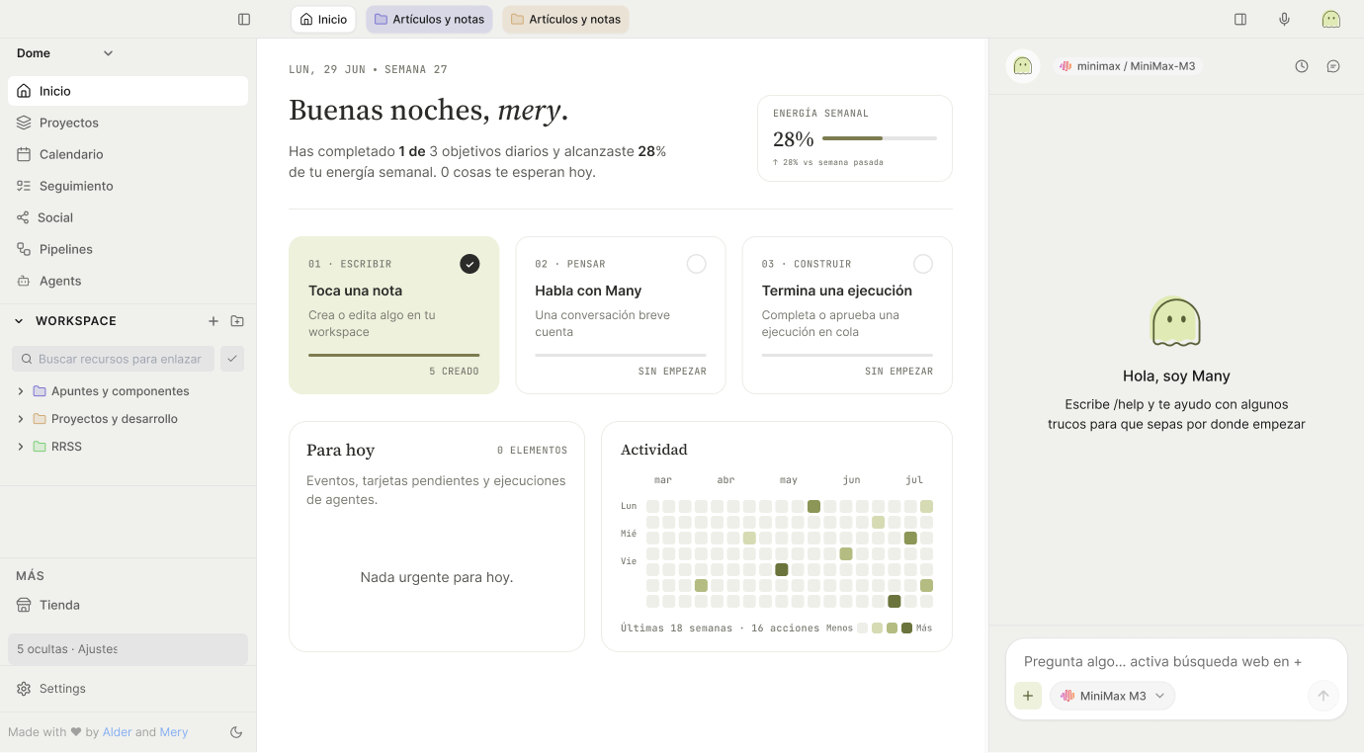Start a new chat via the bubble icon
Viewport: 1364px width, 753px height.
pos(1333,66)
